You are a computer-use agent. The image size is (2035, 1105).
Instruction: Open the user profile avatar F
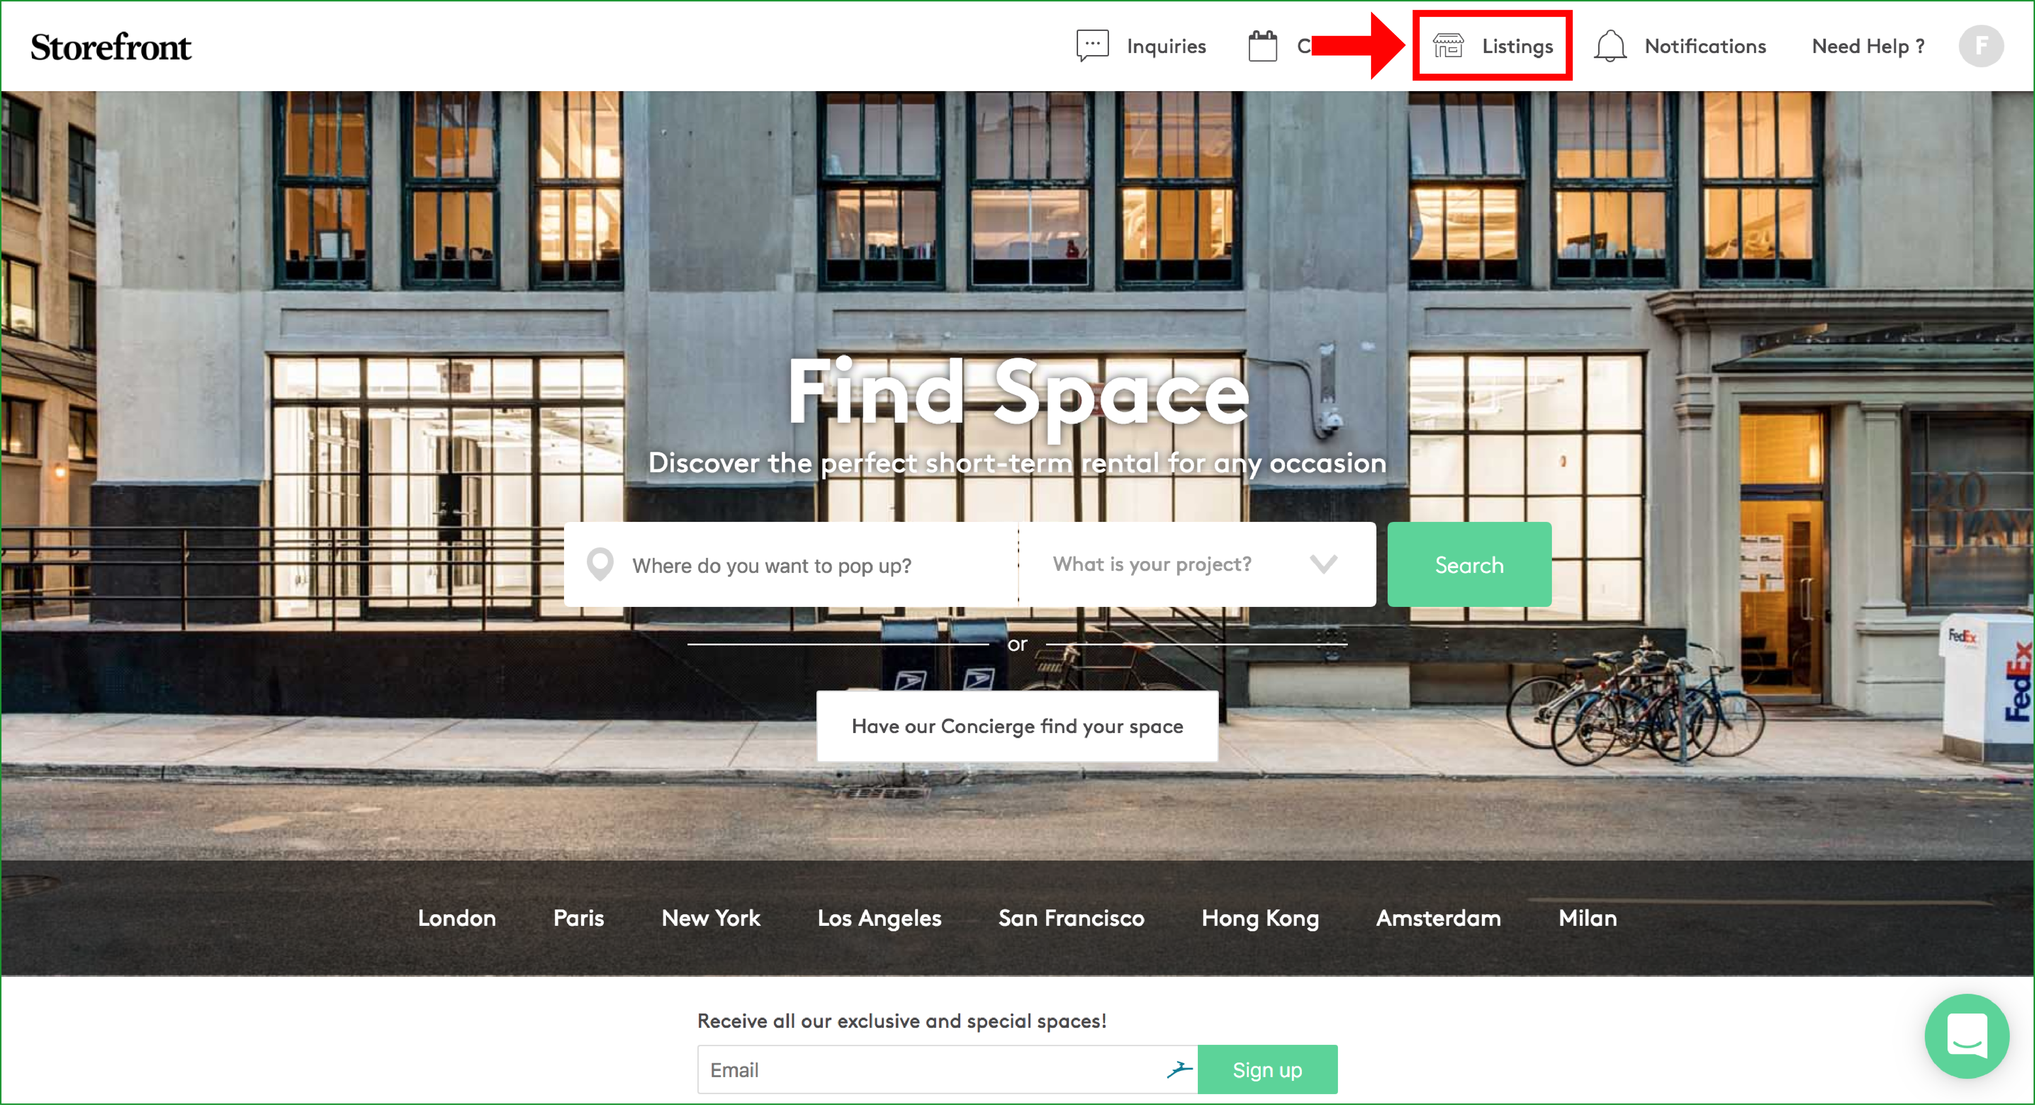(1981, 46)
